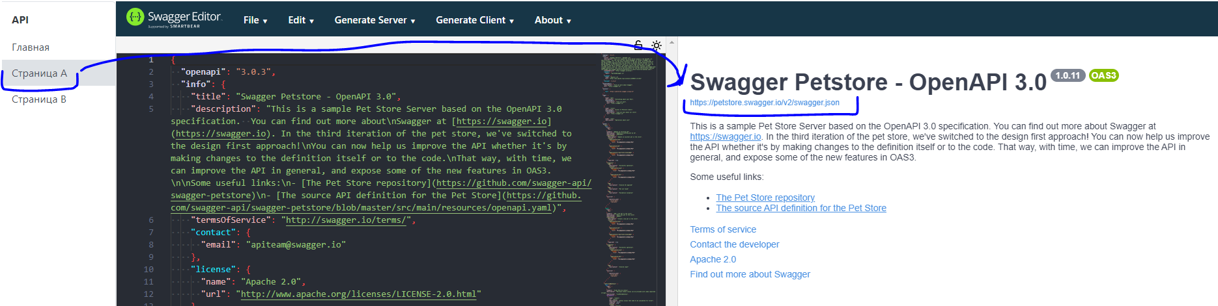Click Find out more about Swagger
This screenshot has height=306, width=1218.
[750, 274]
